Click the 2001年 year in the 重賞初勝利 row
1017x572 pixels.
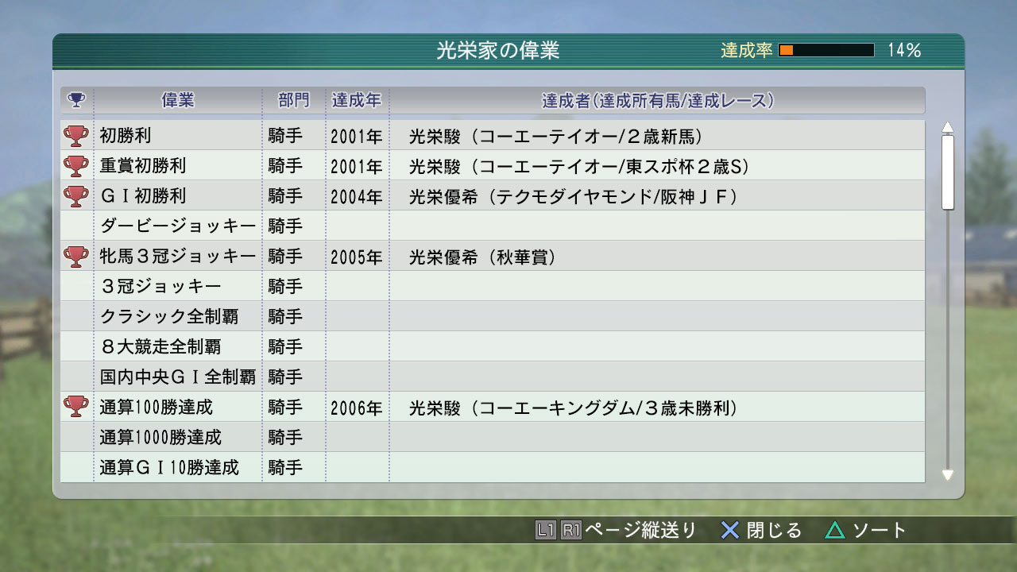(357, 166)
